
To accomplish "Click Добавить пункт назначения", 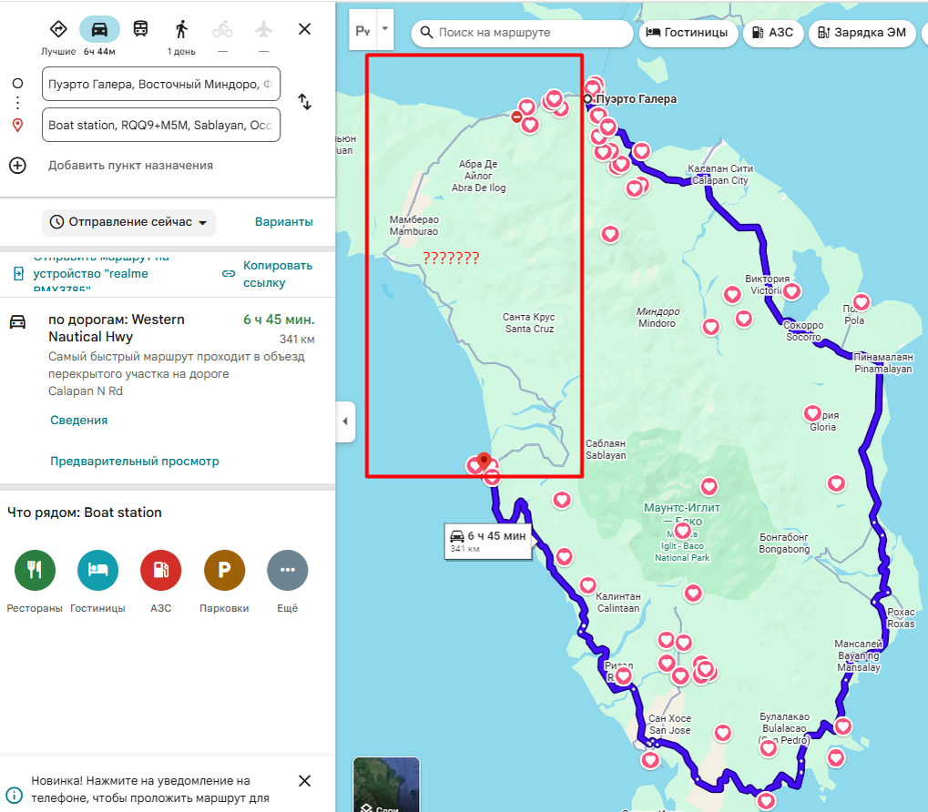I will click(130, 166).
